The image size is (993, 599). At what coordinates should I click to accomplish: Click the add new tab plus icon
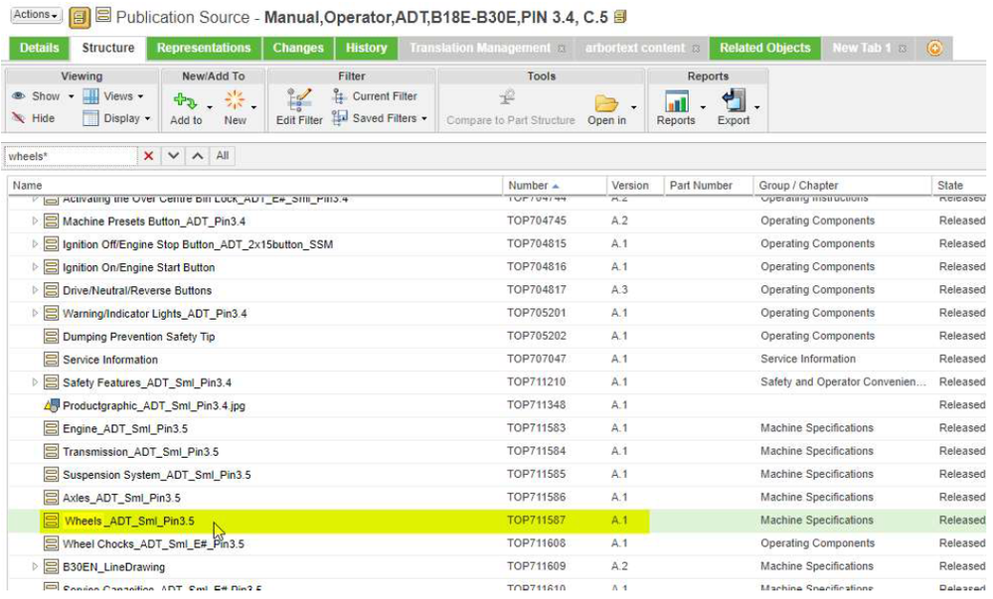tap(934, 48)
